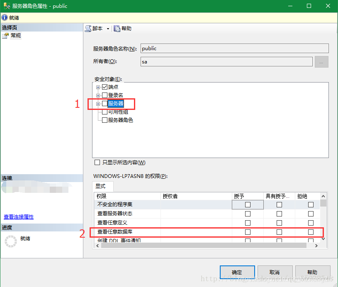Select the 查看任意数据库 permission row

pos(207,232)
